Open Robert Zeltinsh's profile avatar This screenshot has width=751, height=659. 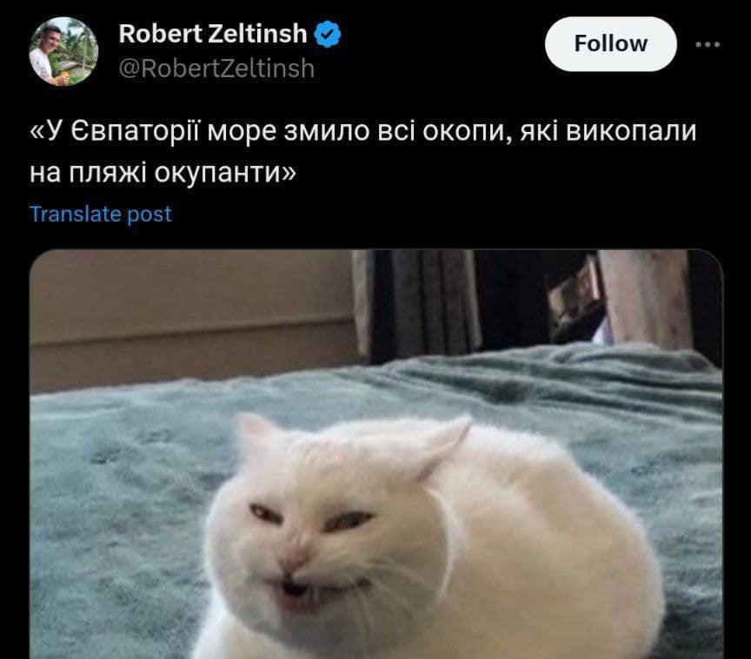pyautogui.click(x=63, y=52)
